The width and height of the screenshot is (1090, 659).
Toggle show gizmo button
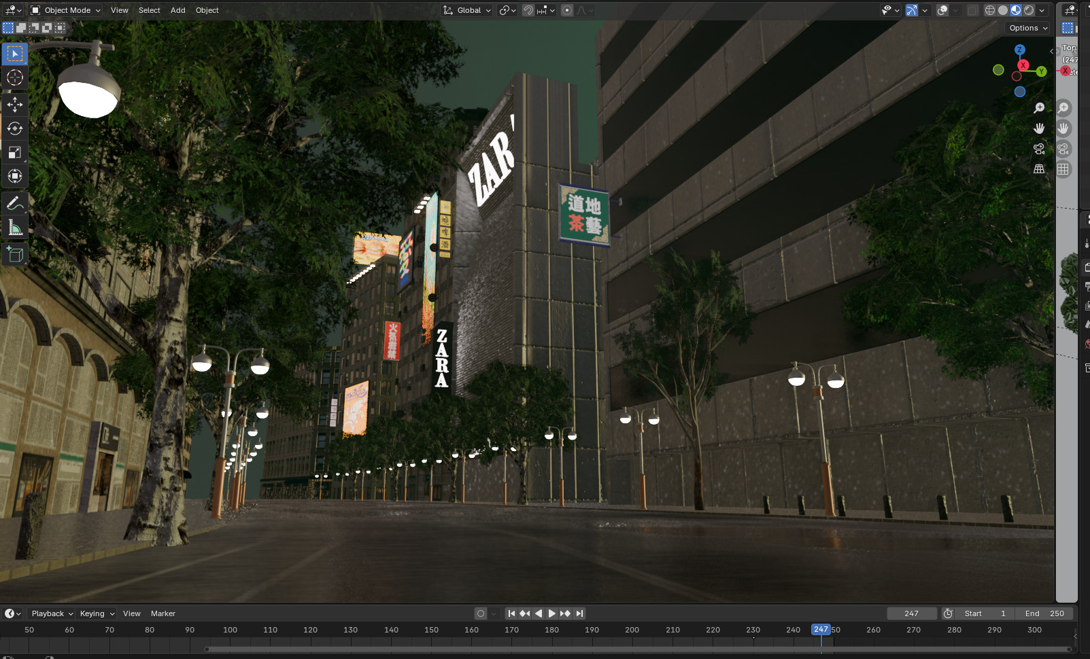912,10
